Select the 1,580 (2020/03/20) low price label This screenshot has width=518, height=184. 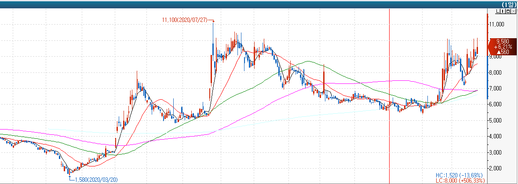96,179
